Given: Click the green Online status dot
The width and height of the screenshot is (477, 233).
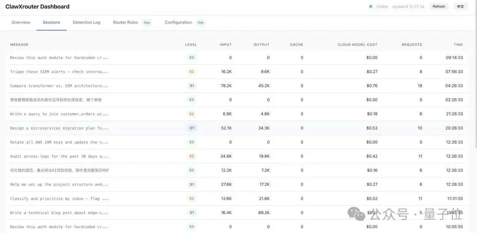Looking at the screenshot, I should [371, 7].
